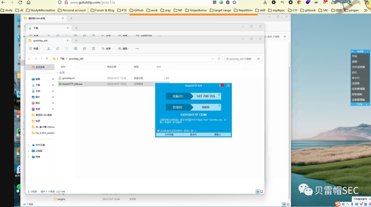Viewport: 371px width, 207px height.
Task: Copy the 控制码 value in GotoHTTP
Action: point(219,105)
